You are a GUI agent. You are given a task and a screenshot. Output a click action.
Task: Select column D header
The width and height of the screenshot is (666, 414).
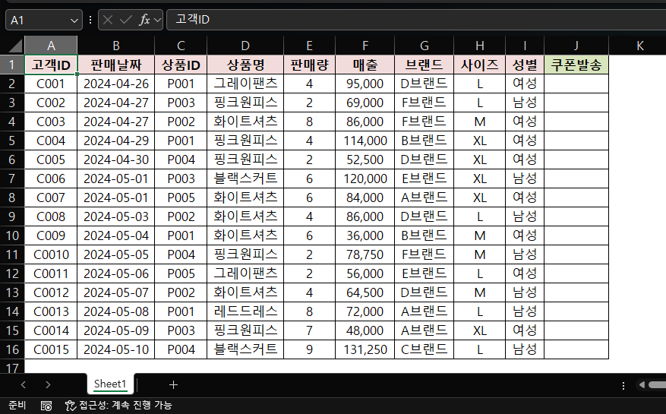[245, 45]
